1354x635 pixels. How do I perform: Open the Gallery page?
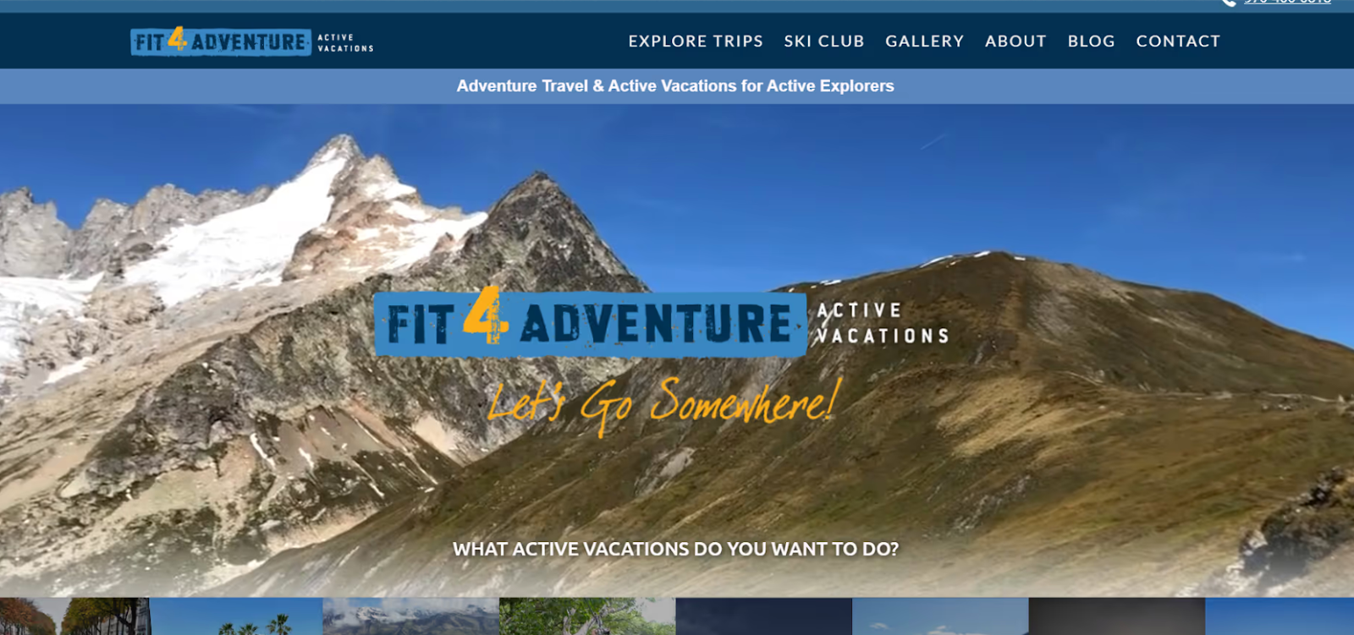pyautogui.click(x=925, y=41)
